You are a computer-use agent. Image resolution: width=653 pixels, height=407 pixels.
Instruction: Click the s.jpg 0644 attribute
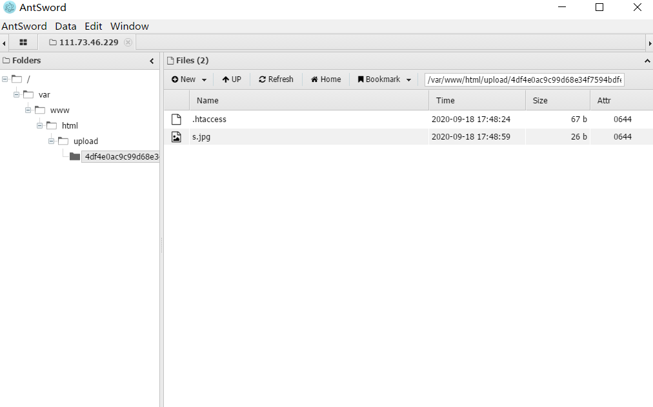(623, 137)
